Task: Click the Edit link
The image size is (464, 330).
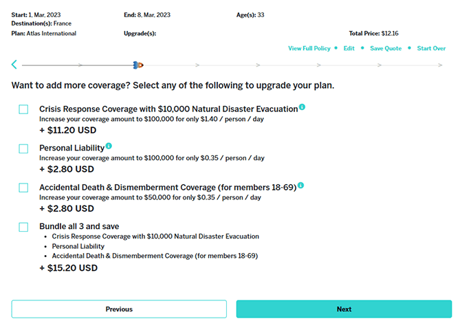Action: [349, 48]
